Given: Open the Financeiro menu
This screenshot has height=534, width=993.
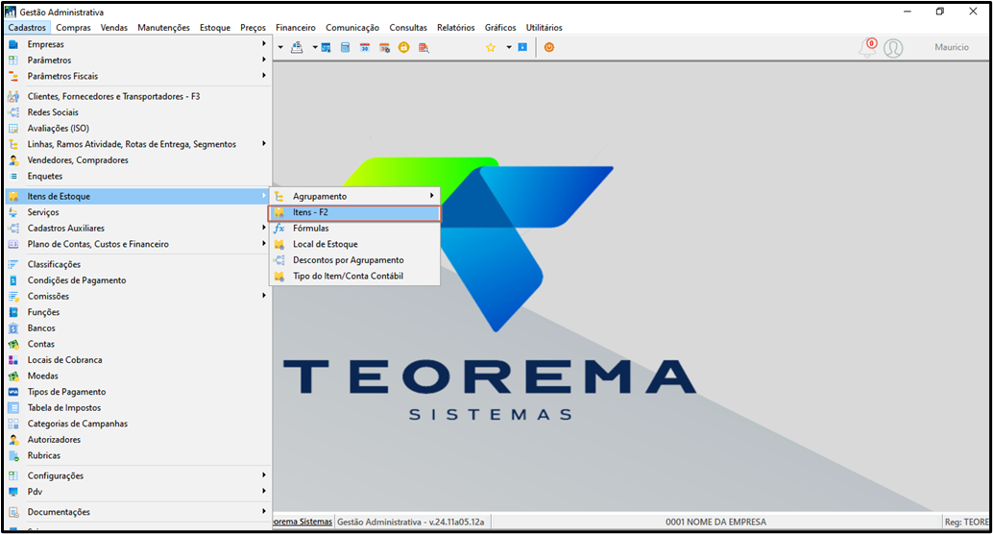Looking at the screenshot, I should [295, 27].
